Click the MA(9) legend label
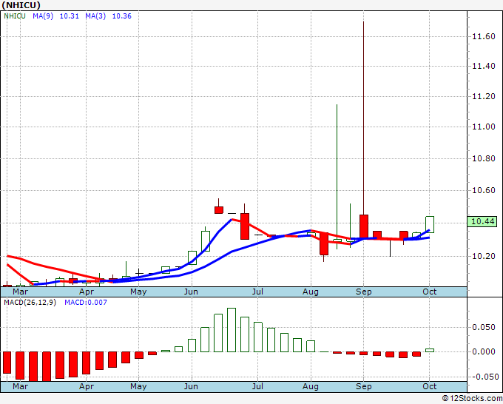This screenshot has width=503, height=404. [43, 16]
